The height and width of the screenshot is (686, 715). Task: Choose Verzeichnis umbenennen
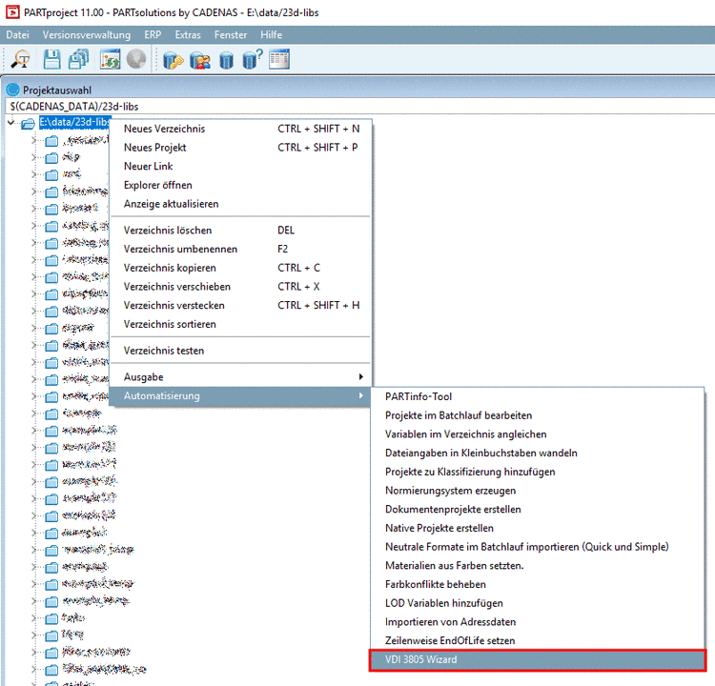[241, 249]
